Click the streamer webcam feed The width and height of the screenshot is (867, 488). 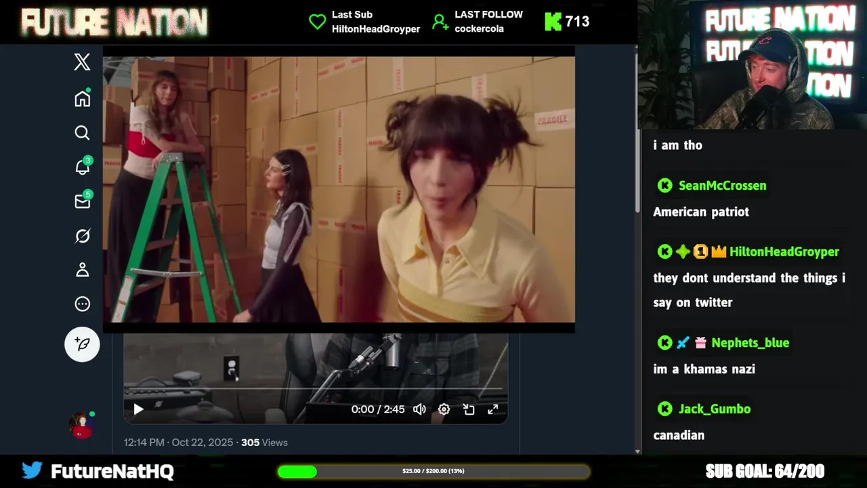tap(753, 64)
